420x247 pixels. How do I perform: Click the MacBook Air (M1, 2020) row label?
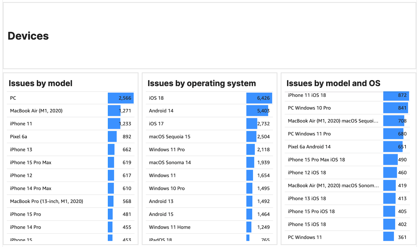coord(36,111)
